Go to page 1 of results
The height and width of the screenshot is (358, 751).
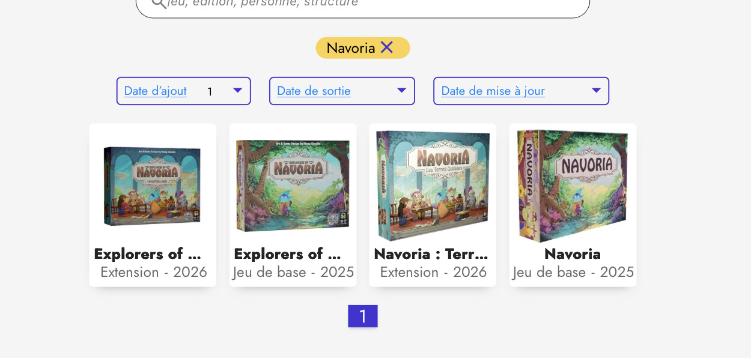[363, 316]
